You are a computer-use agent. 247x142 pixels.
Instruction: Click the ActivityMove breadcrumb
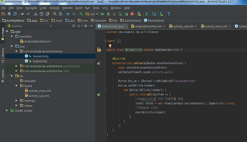[13, 21]
